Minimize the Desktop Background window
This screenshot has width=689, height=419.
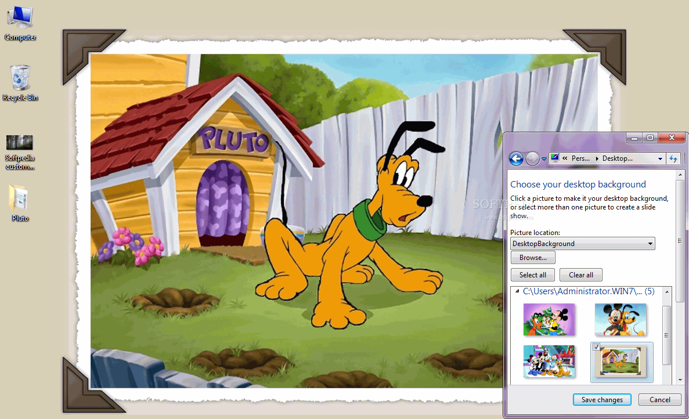634,138
